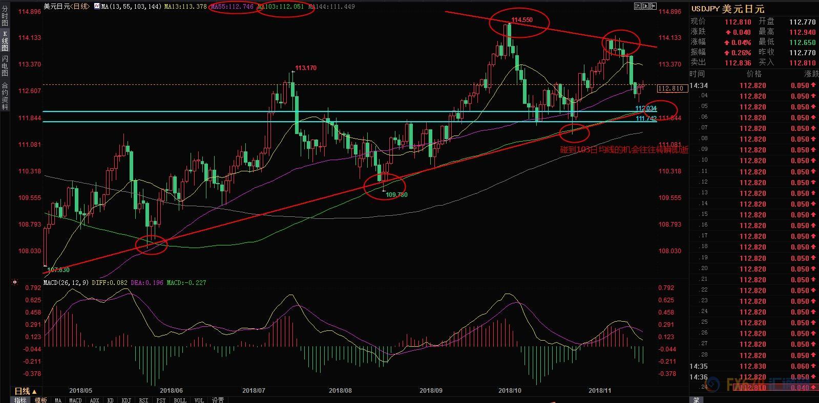Viewport: 819px width, 403px height.
Task: Click the DEA:0.196 value
Action: [x=147, y=282]
